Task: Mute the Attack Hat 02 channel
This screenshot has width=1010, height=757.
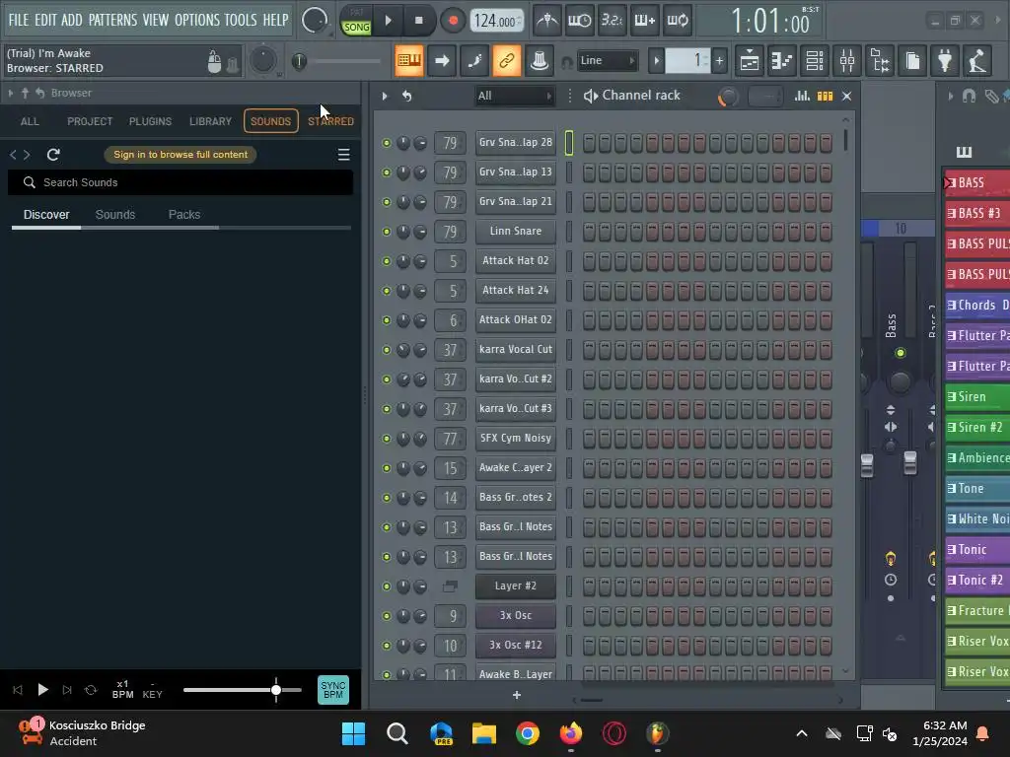Action: [x=387, y=261]
